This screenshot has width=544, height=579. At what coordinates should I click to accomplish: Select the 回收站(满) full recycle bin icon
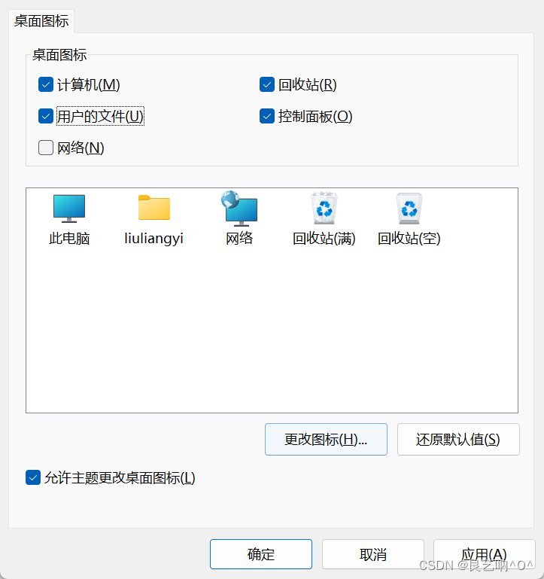[324, 208]
